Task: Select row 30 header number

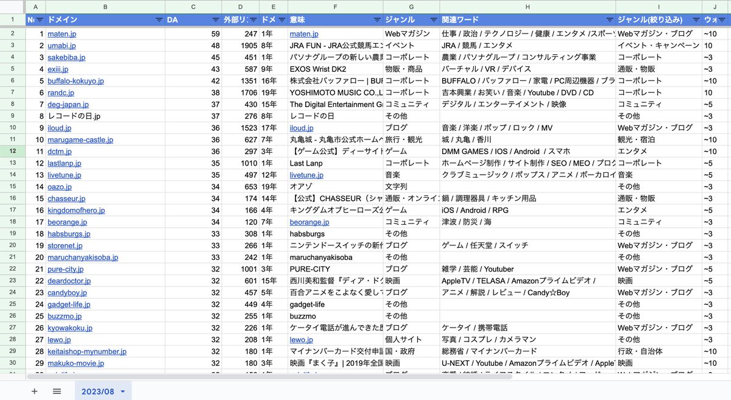Action: pyautogui.click(x=13, y=363)
